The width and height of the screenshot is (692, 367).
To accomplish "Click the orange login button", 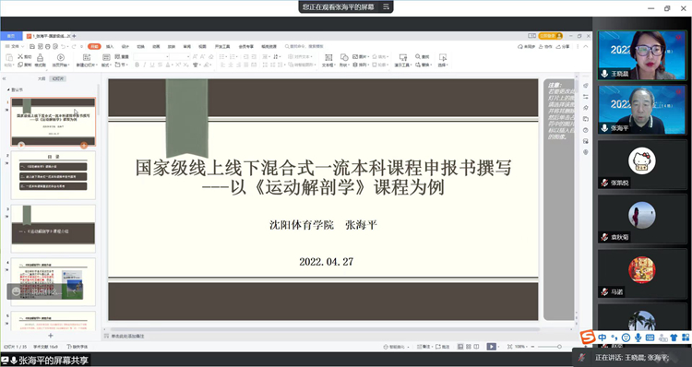I will click(x=550, y=36).
